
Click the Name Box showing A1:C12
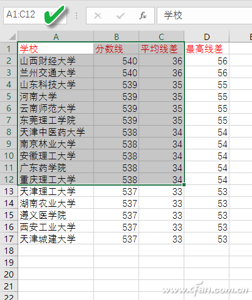35,16
